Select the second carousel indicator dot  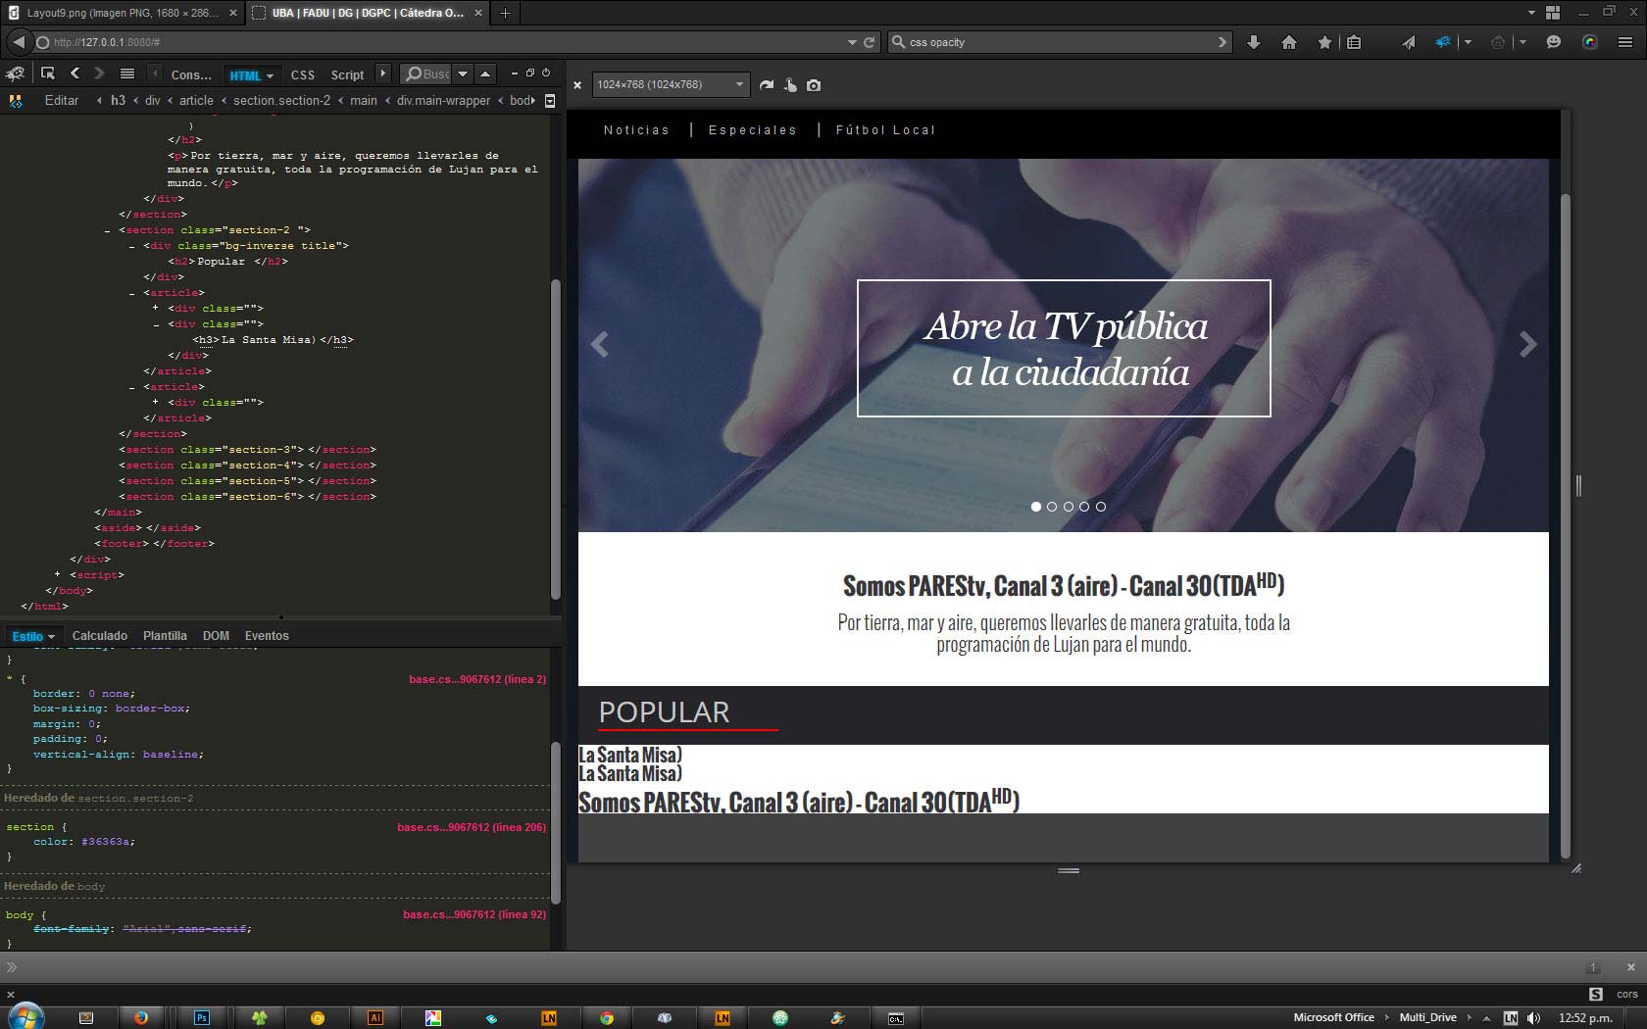click(x=1052, y=507)
